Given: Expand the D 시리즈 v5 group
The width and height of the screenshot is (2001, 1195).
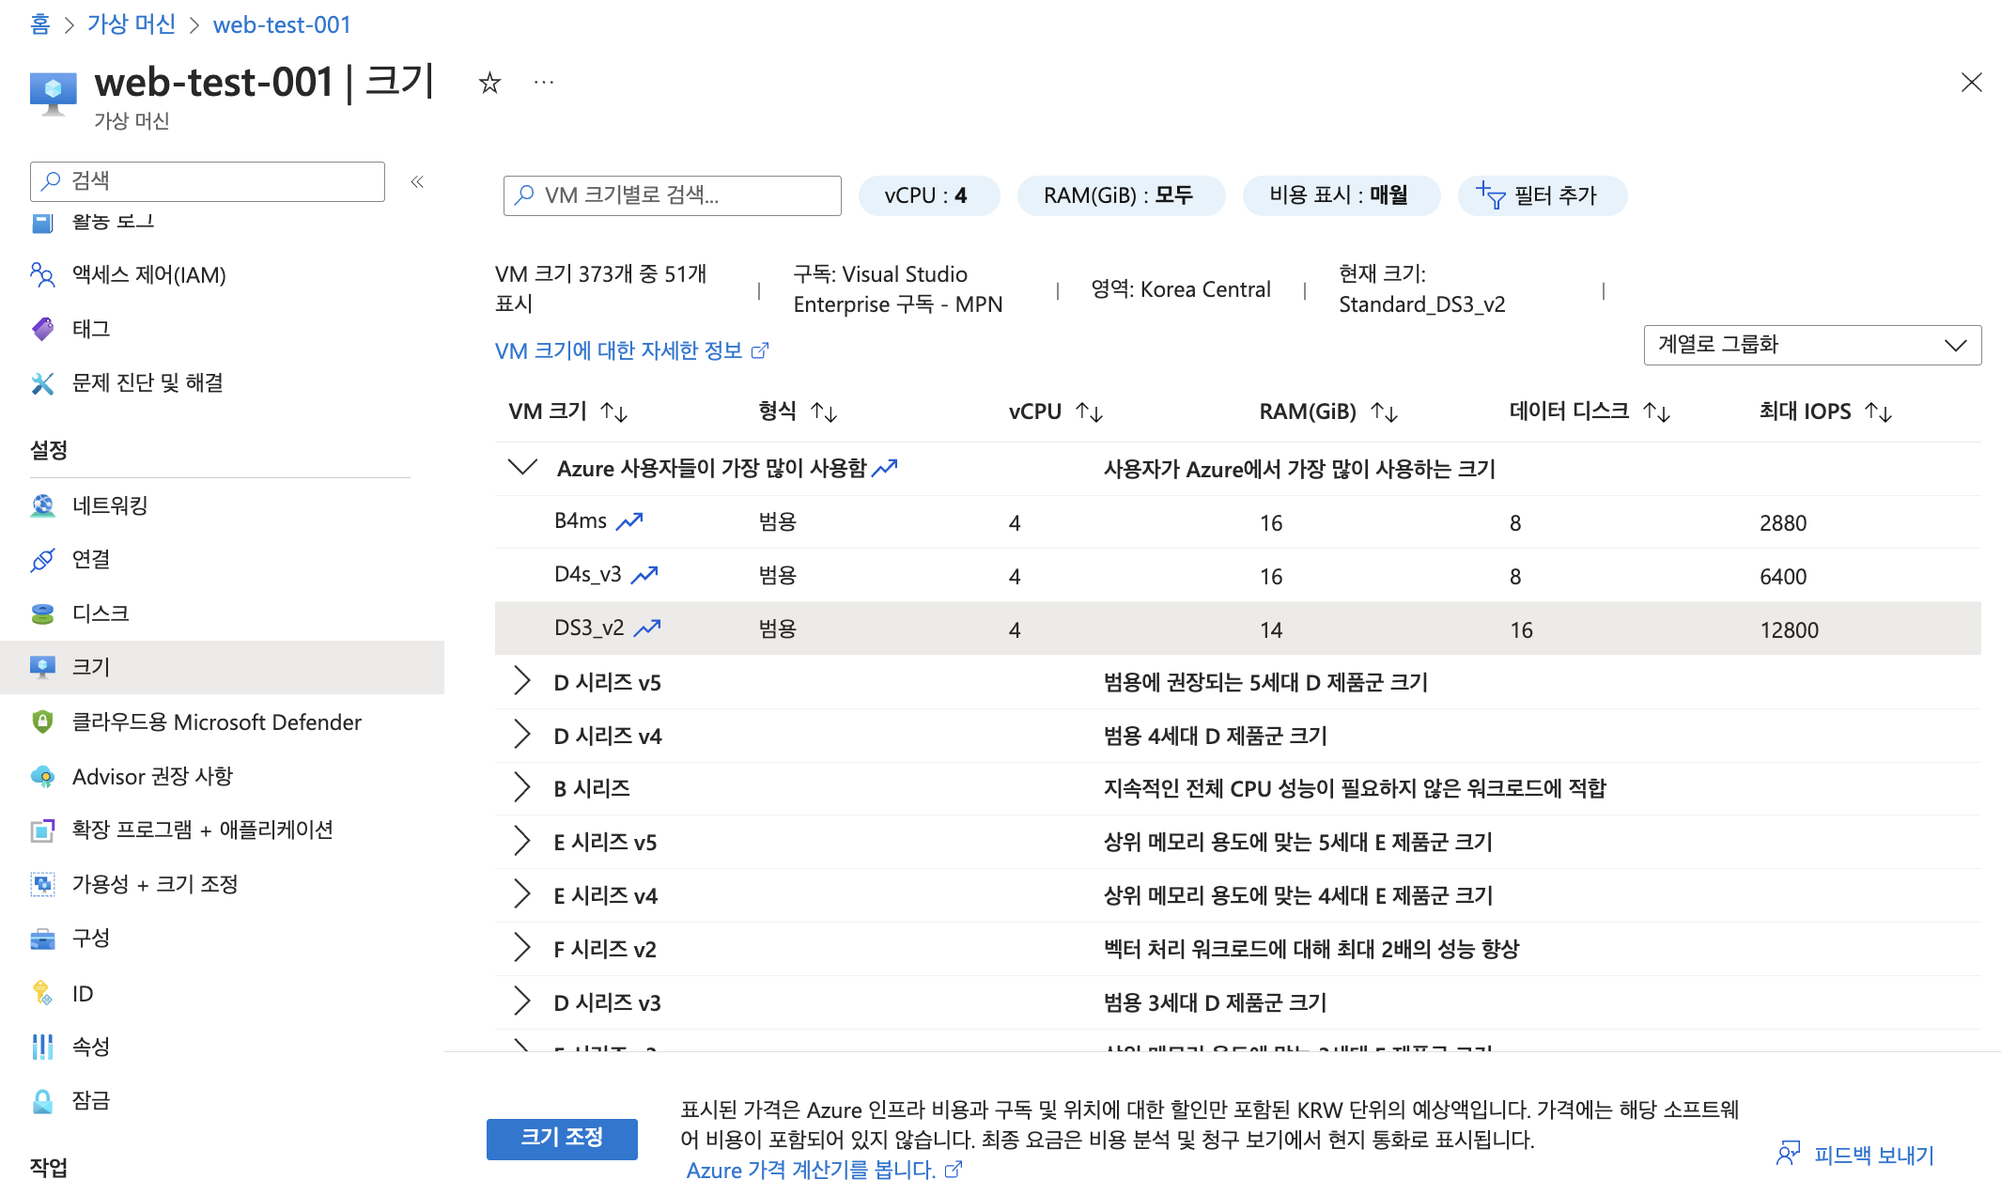Looking at the screenshot, I should tap(522, 681).
